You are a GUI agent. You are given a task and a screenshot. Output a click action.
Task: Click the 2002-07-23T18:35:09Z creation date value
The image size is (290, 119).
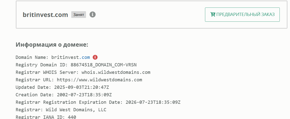pyautogui.click(x=84, y=95)
